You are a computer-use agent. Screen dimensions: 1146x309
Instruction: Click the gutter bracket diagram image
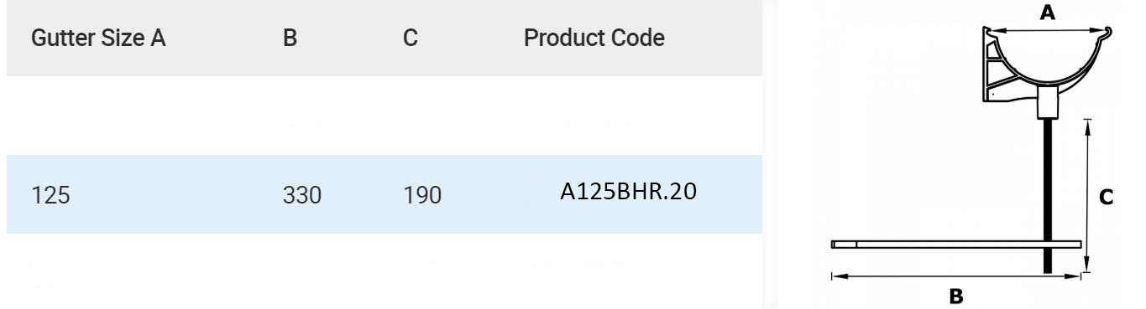970,154
